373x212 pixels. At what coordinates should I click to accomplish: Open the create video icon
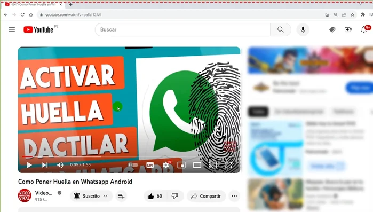pos(348,29)
